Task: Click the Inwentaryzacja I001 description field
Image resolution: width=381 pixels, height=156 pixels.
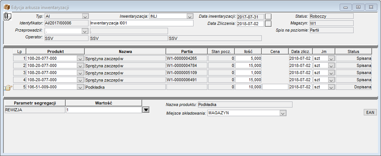Action: [x=142, y=23]
